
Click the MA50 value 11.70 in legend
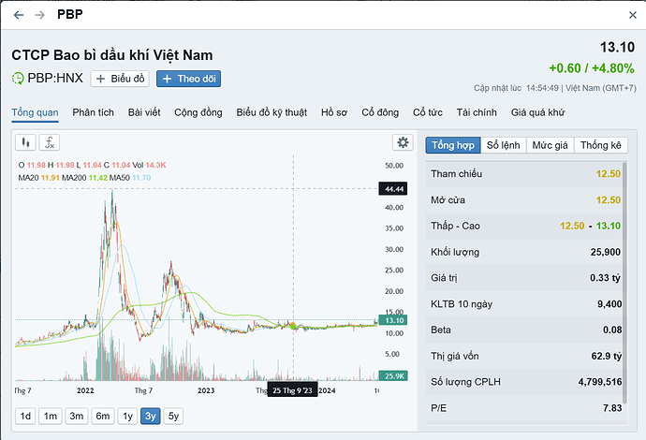141,178
